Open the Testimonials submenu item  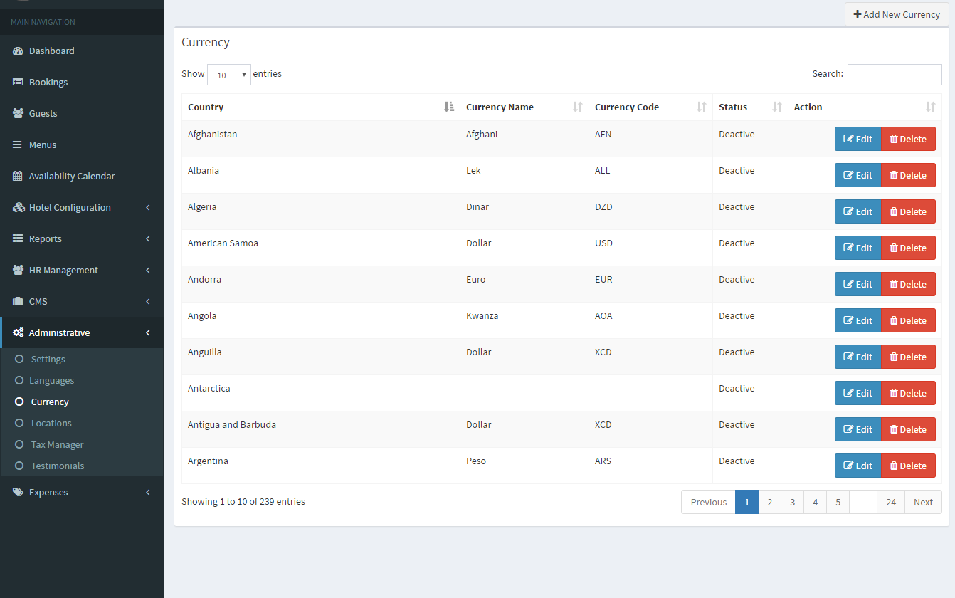[x=57, y=466]
